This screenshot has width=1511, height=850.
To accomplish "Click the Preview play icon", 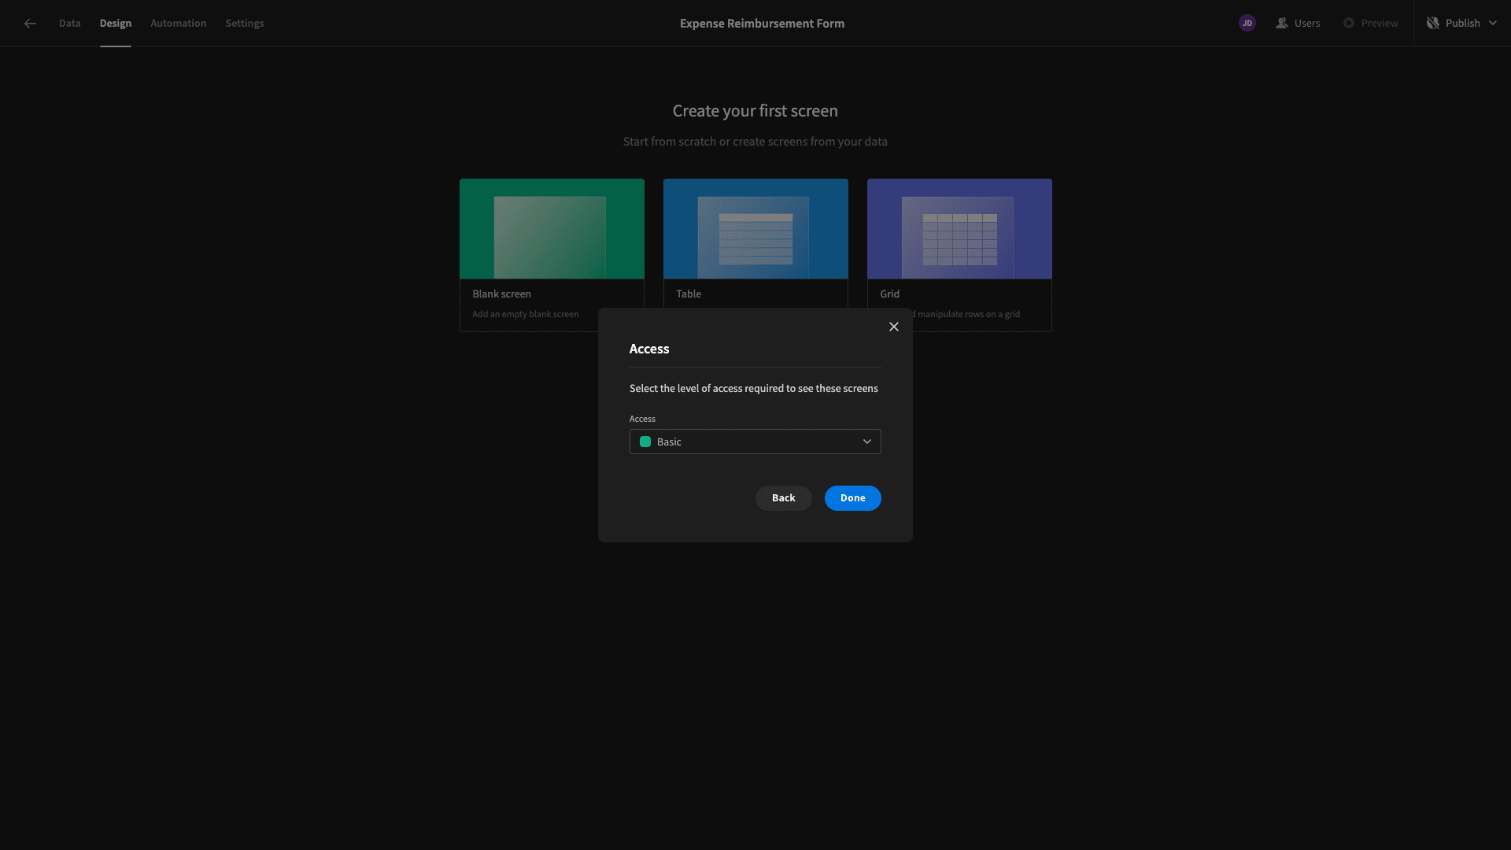I will click(1349, 24).
